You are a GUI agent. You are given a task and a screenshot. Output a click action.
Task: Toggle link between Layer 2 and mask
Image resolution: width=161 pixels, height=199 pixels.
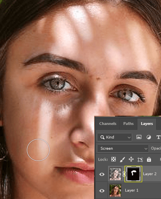coord(124,174)
